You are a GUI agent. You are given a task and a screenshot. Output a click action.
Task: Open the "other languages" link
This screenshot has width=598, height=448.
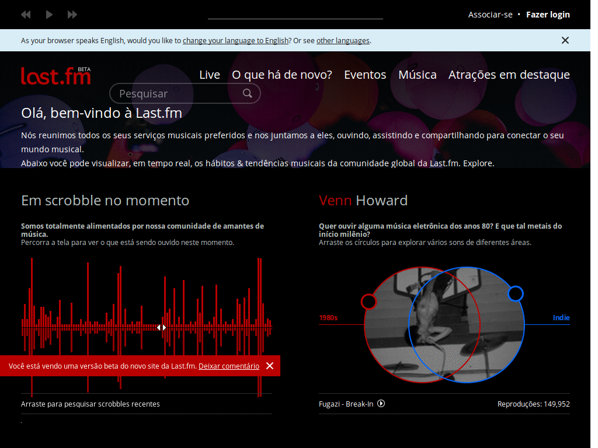[342, 40]
